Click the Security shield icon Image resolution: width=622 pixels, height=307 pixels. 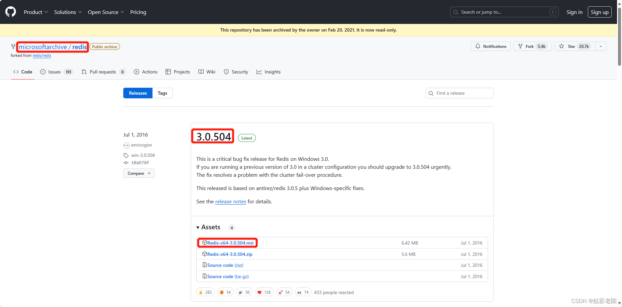click(226, 72)
